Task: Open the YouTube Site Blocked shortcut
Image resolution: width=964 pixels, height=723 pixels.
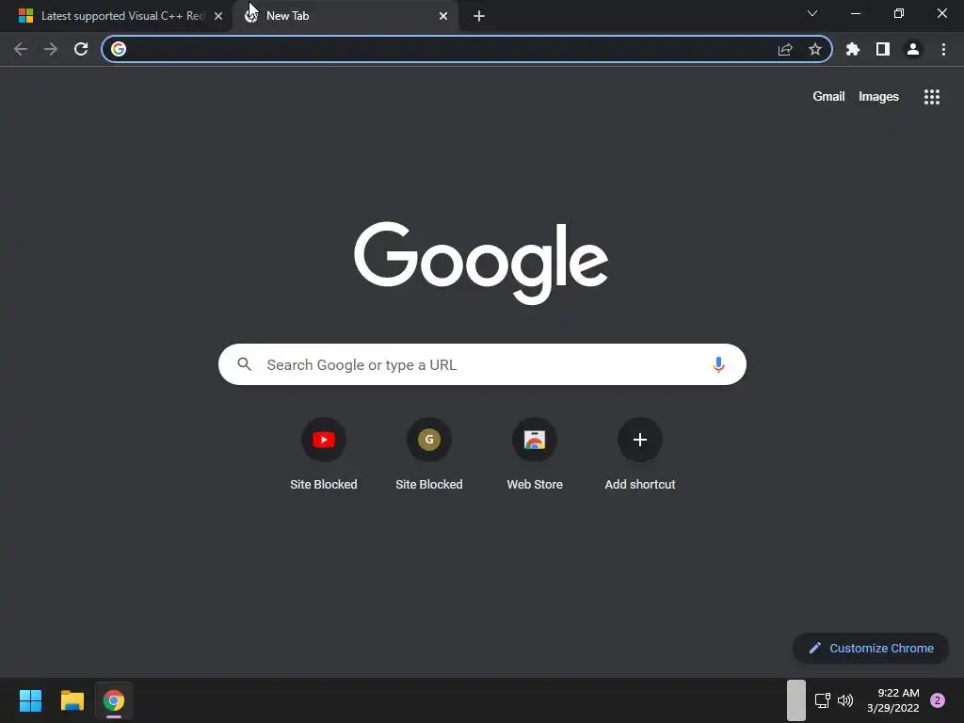Action: click(x=324, y=455)
